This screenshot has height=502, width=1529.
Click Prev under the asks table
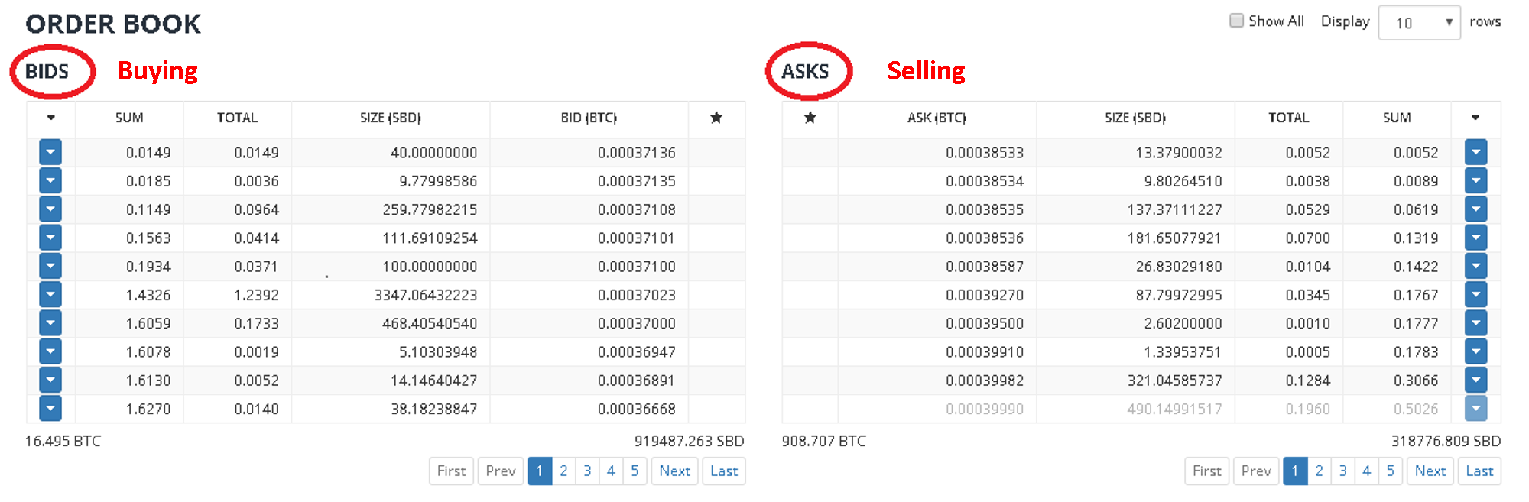1255,471
